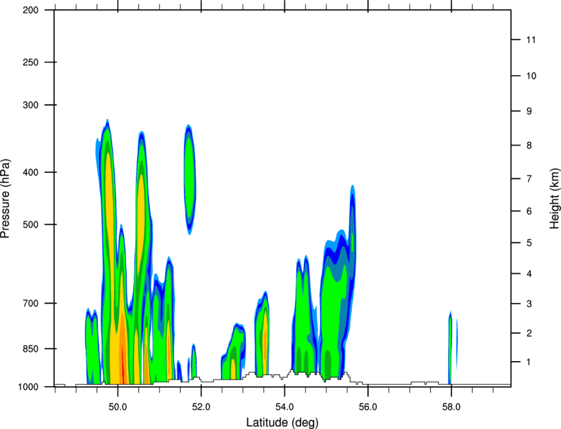Click the 'Pressure (hPa)' axis title

[5, 199]
